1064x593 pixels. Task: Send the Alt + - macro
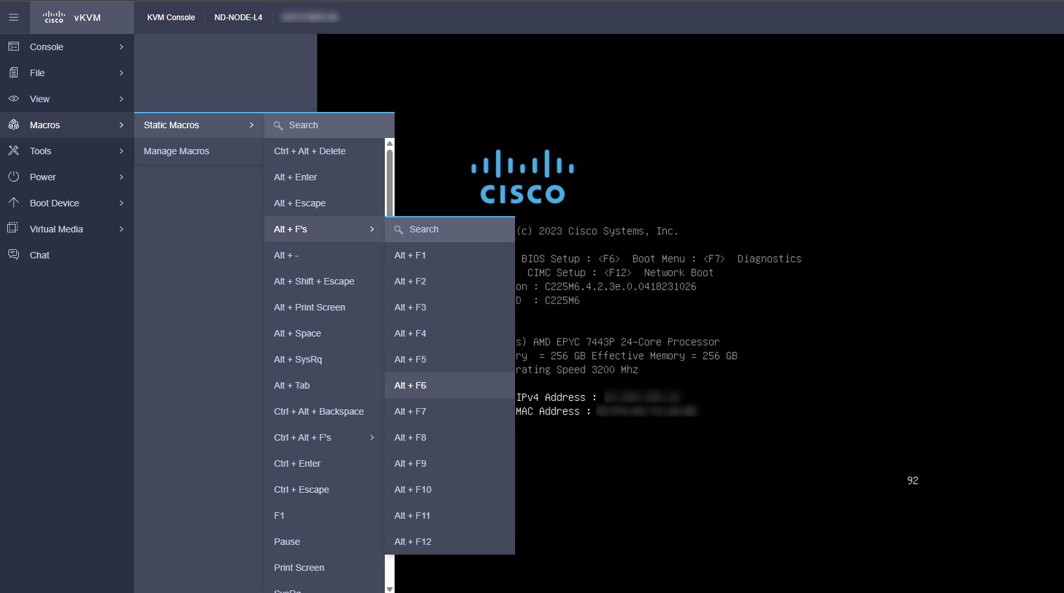tap(325, 255)
